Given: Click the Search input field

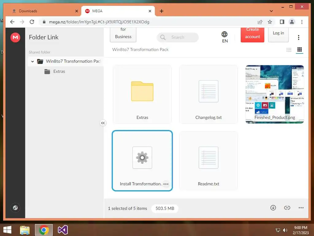Looking at the screenshot, I should pos(178,37).
